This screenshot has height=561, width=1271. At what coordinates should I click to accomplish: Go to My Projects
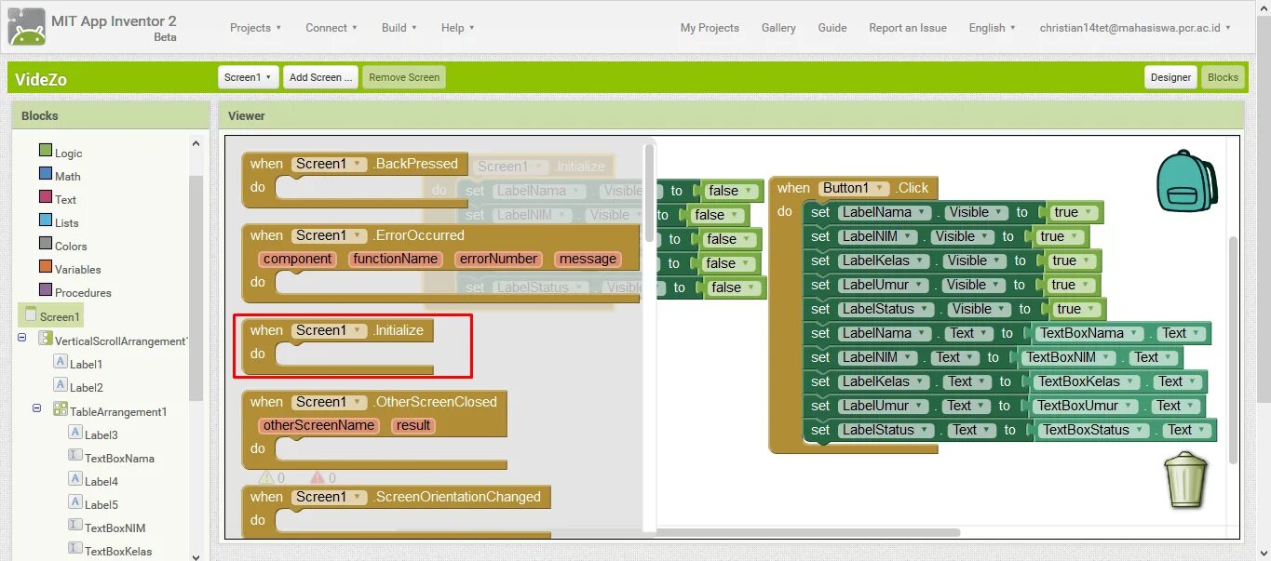pos(710,28)
